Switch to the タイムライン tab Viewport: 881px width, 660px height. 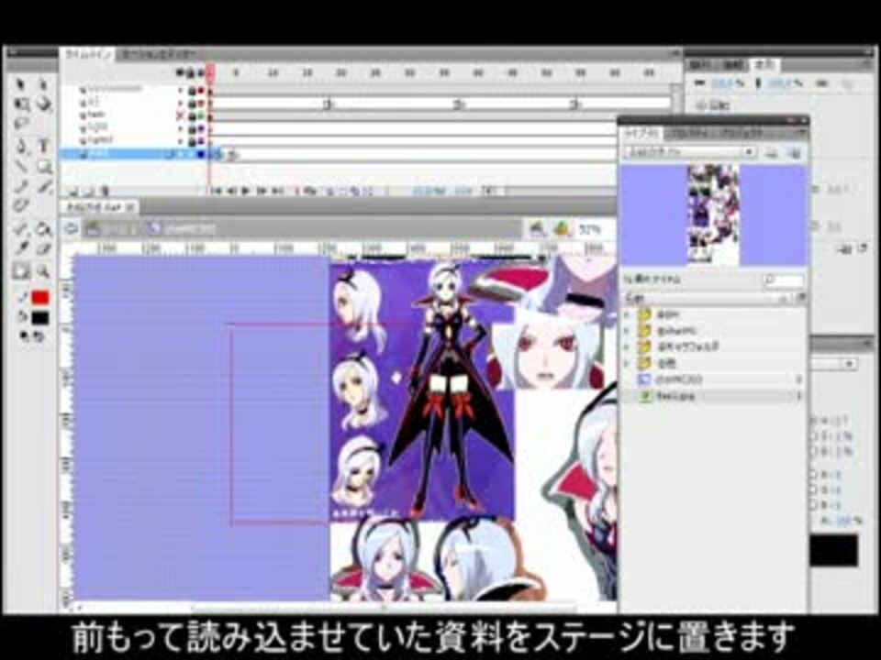click(x=88, y=54)
